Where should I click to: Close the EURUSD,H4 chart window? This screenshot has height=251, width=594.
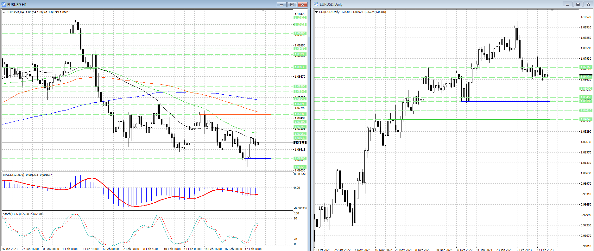[302, 4]
